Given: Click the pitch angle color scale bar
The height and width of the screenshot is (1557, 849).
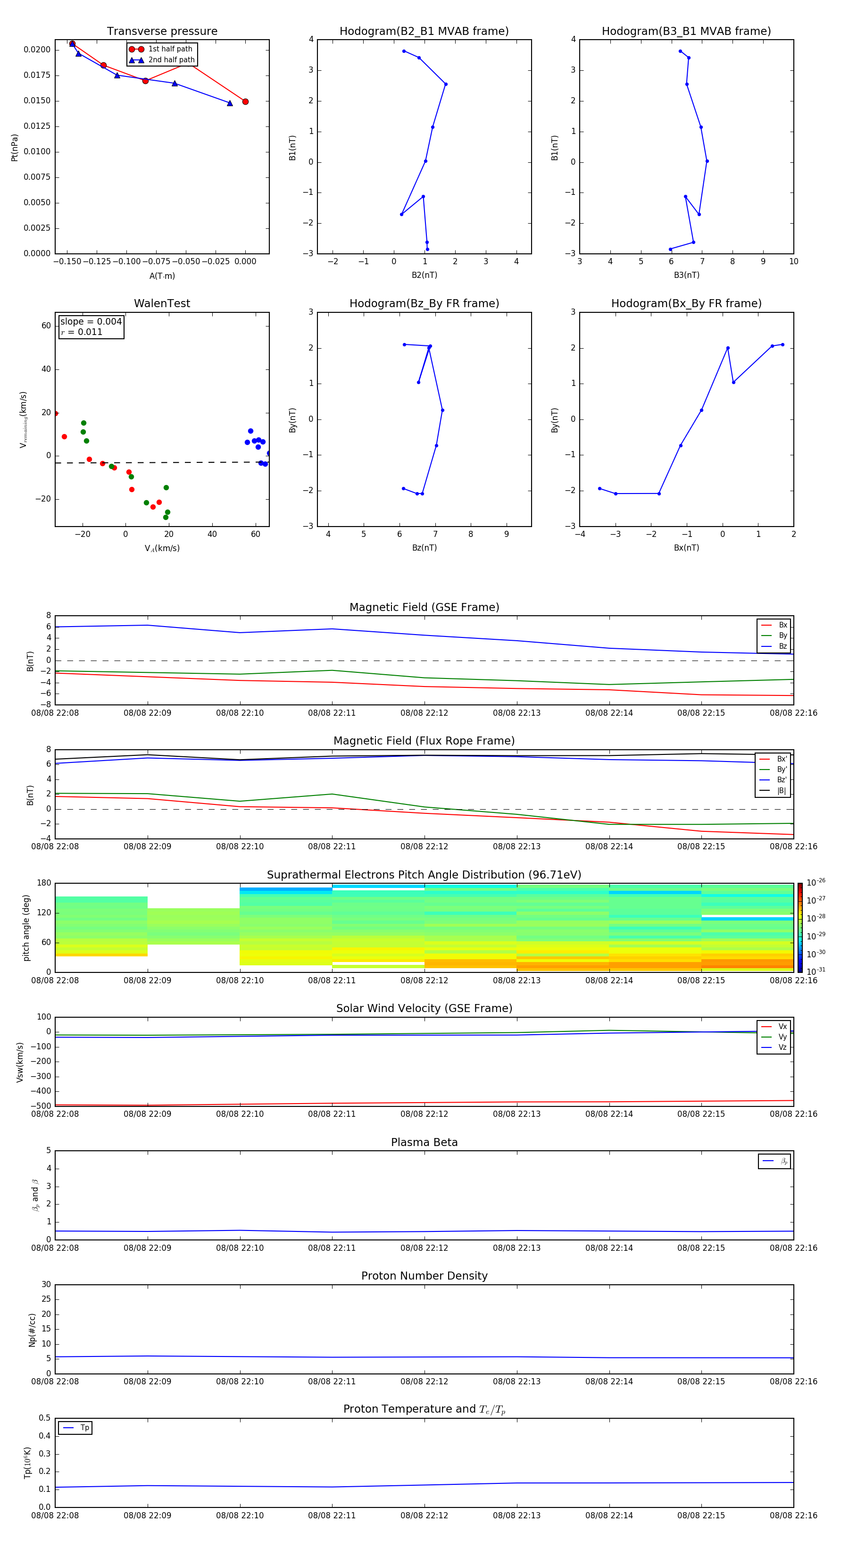Looking at the screenshot, I should (800, 928).
